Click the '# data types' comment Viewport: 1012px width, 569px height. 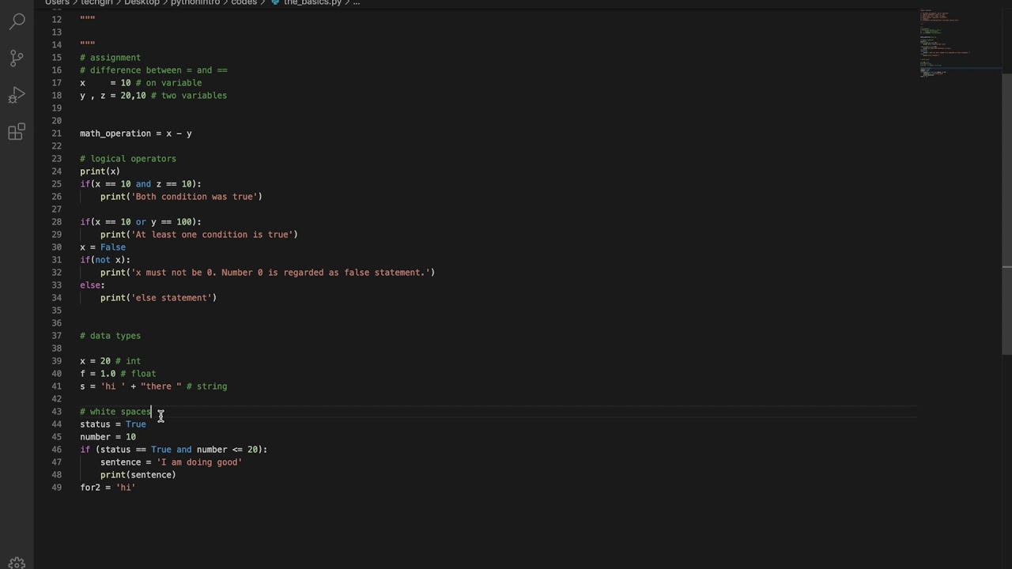[x=110, y=336]
